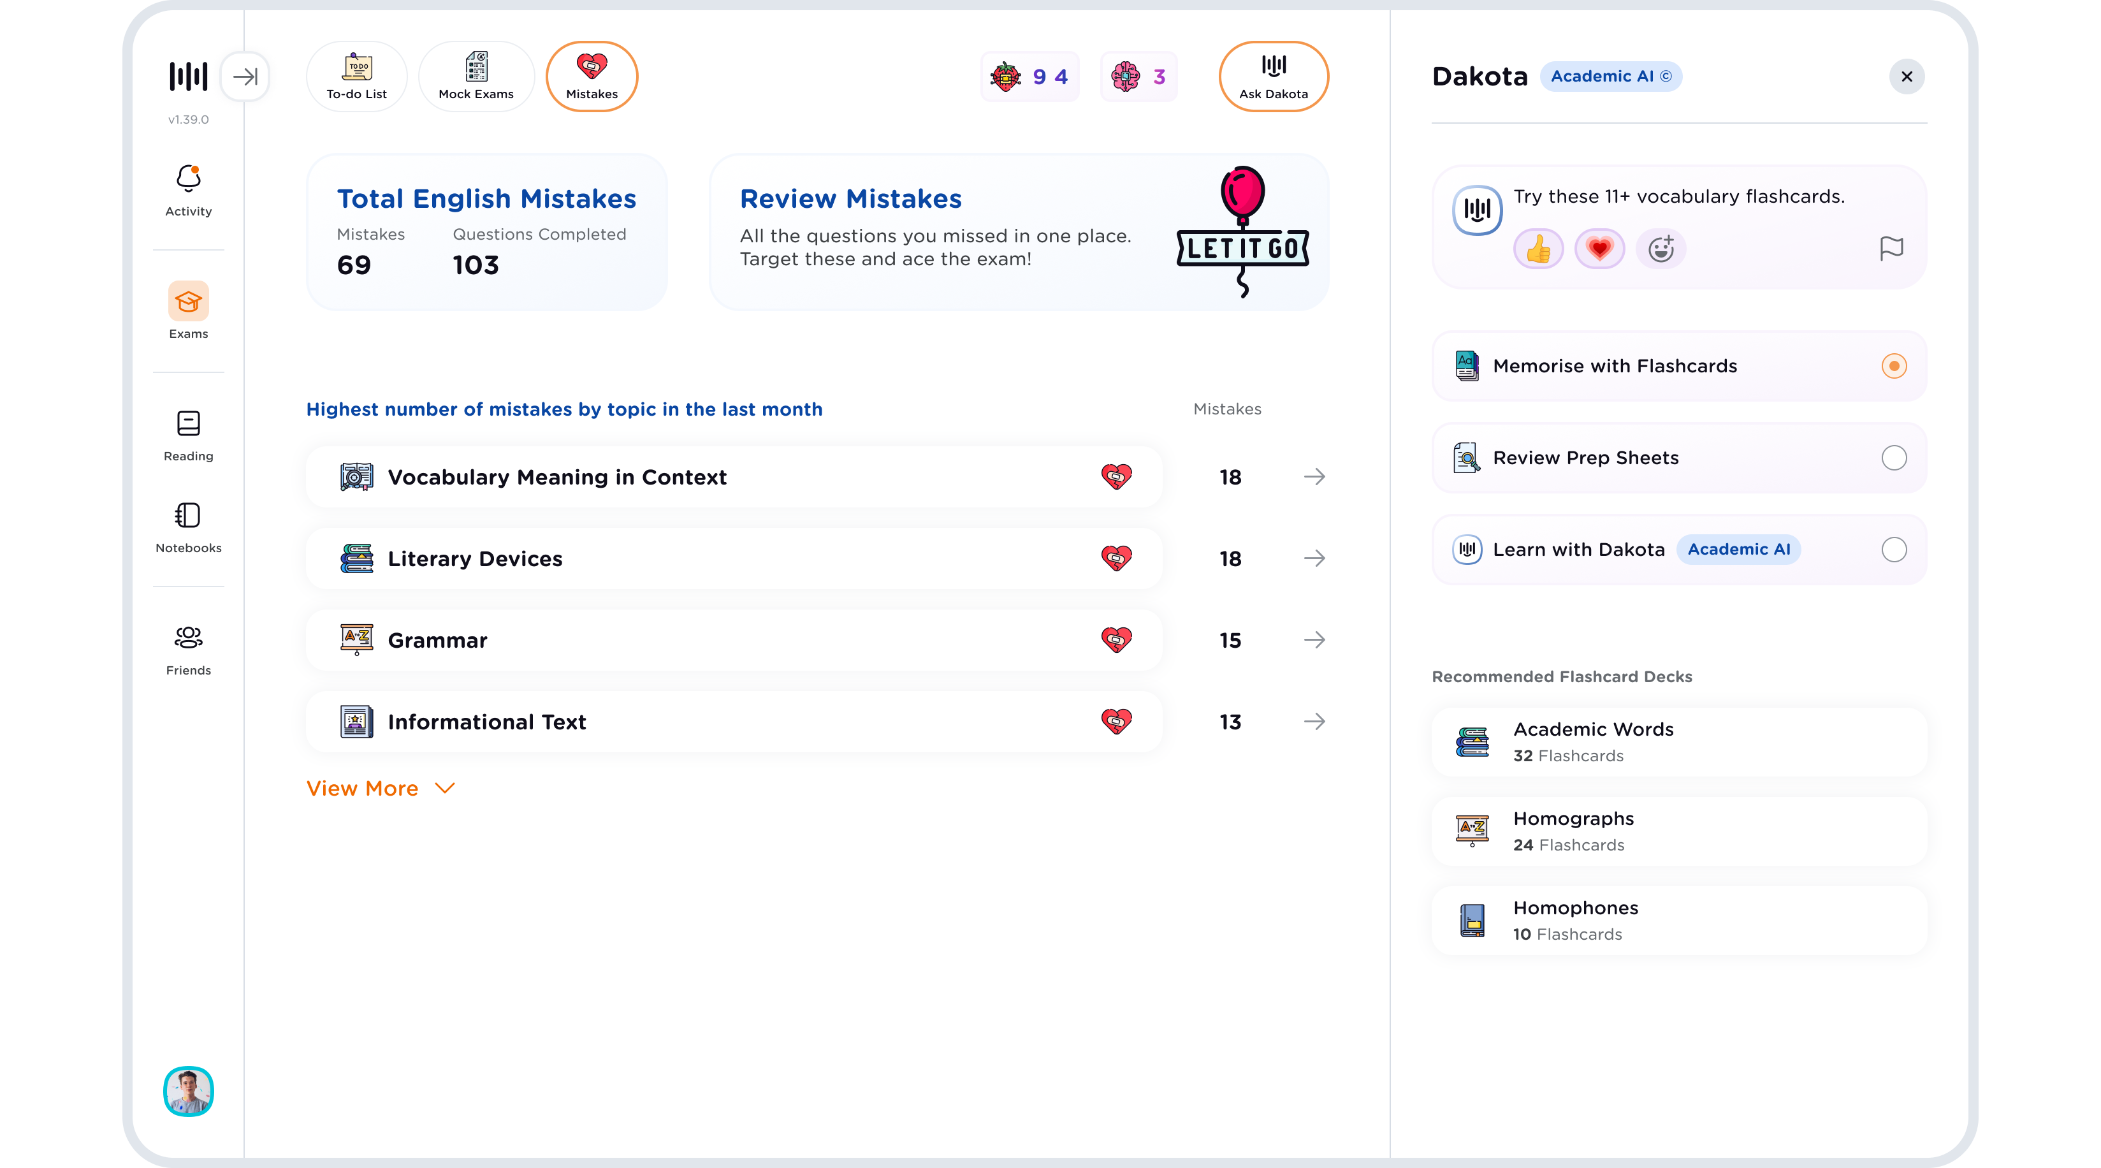Switch to the To-do List tab
Image resolution: width=2101 pixels, height=1168 pixels.
point(356,77)
